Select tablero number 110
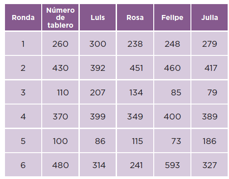229x179 pixels. point(60,92)
